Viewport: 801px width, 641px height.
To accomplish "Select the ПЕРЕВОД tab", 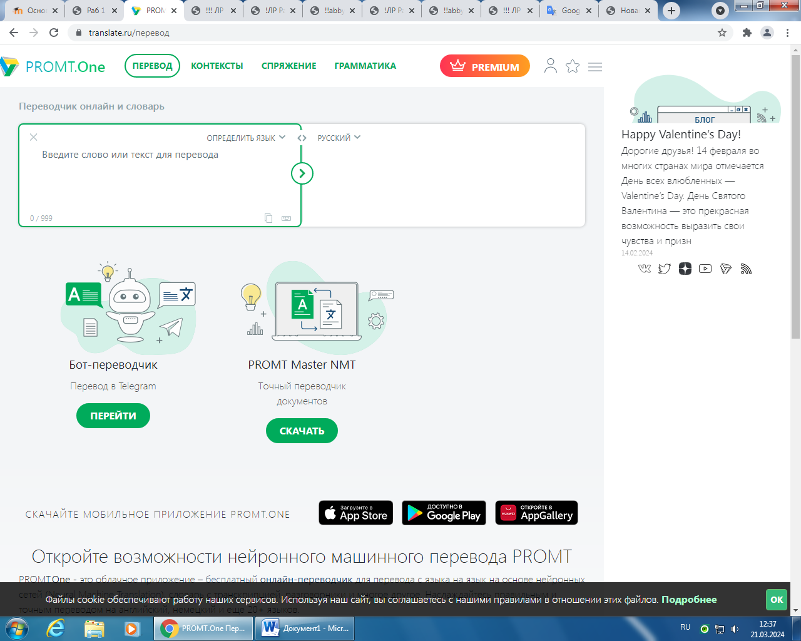I will coord(153,66).
